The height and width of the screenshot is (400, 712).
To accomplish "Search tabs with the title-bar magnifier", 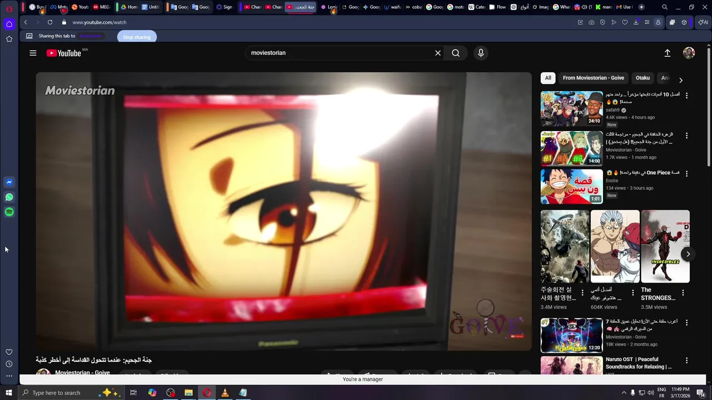I will pyautogui.click(x=665, y=7).
